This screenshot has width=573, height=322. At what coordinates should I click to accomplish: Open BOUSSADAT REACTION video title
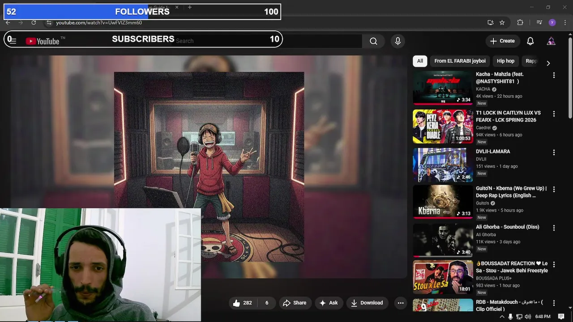pos(512,267)
